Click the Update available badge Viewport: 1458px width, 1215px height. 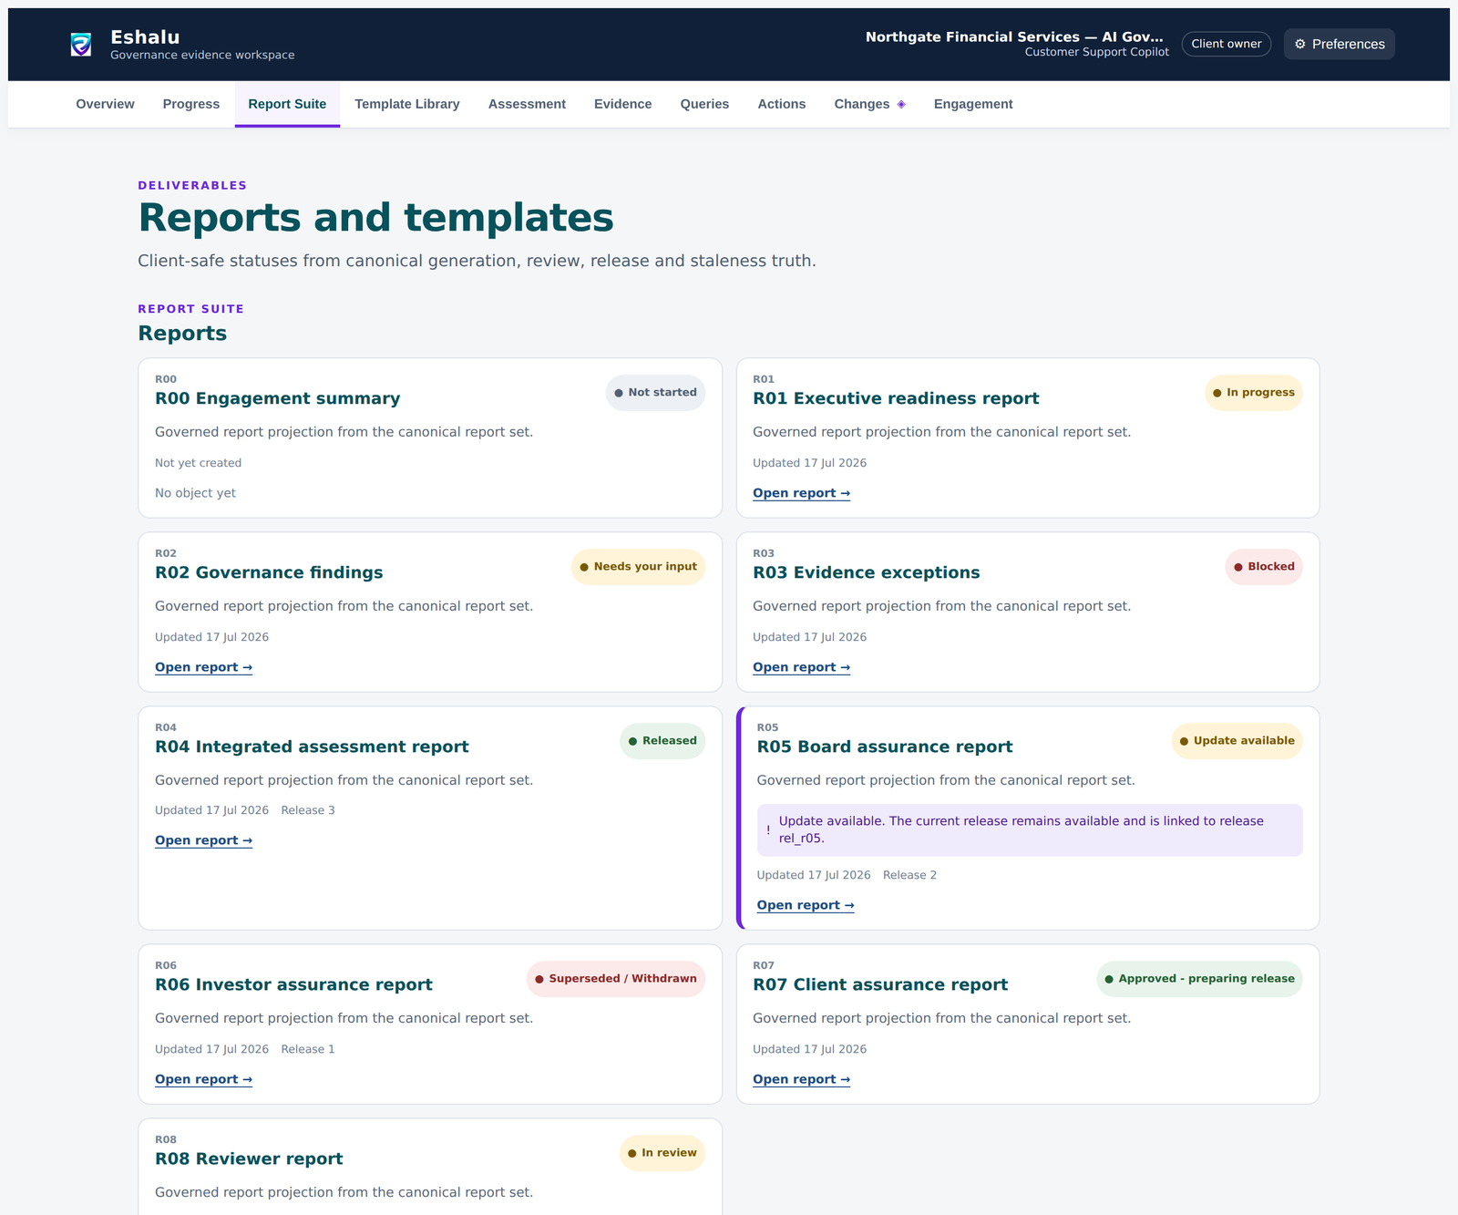tap(1237, 741)
